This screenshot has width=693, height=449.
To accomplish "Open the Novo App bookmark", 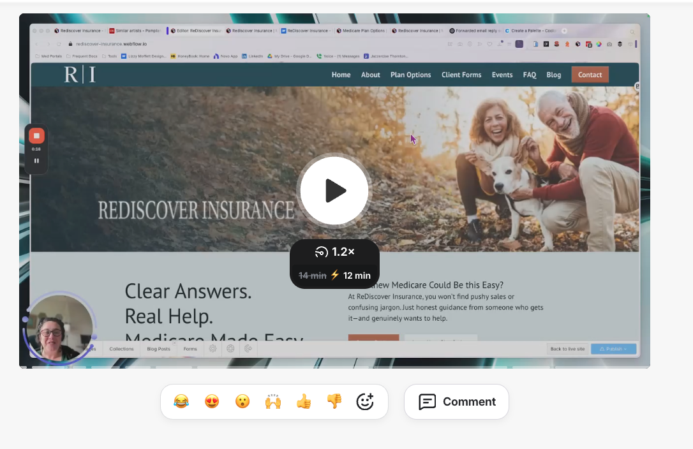I will [x=225, y=56].
